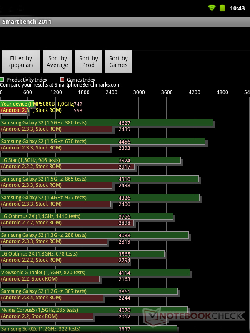Select Samsung Galaxy S2 380 tests productivity bar

(107, 122)
